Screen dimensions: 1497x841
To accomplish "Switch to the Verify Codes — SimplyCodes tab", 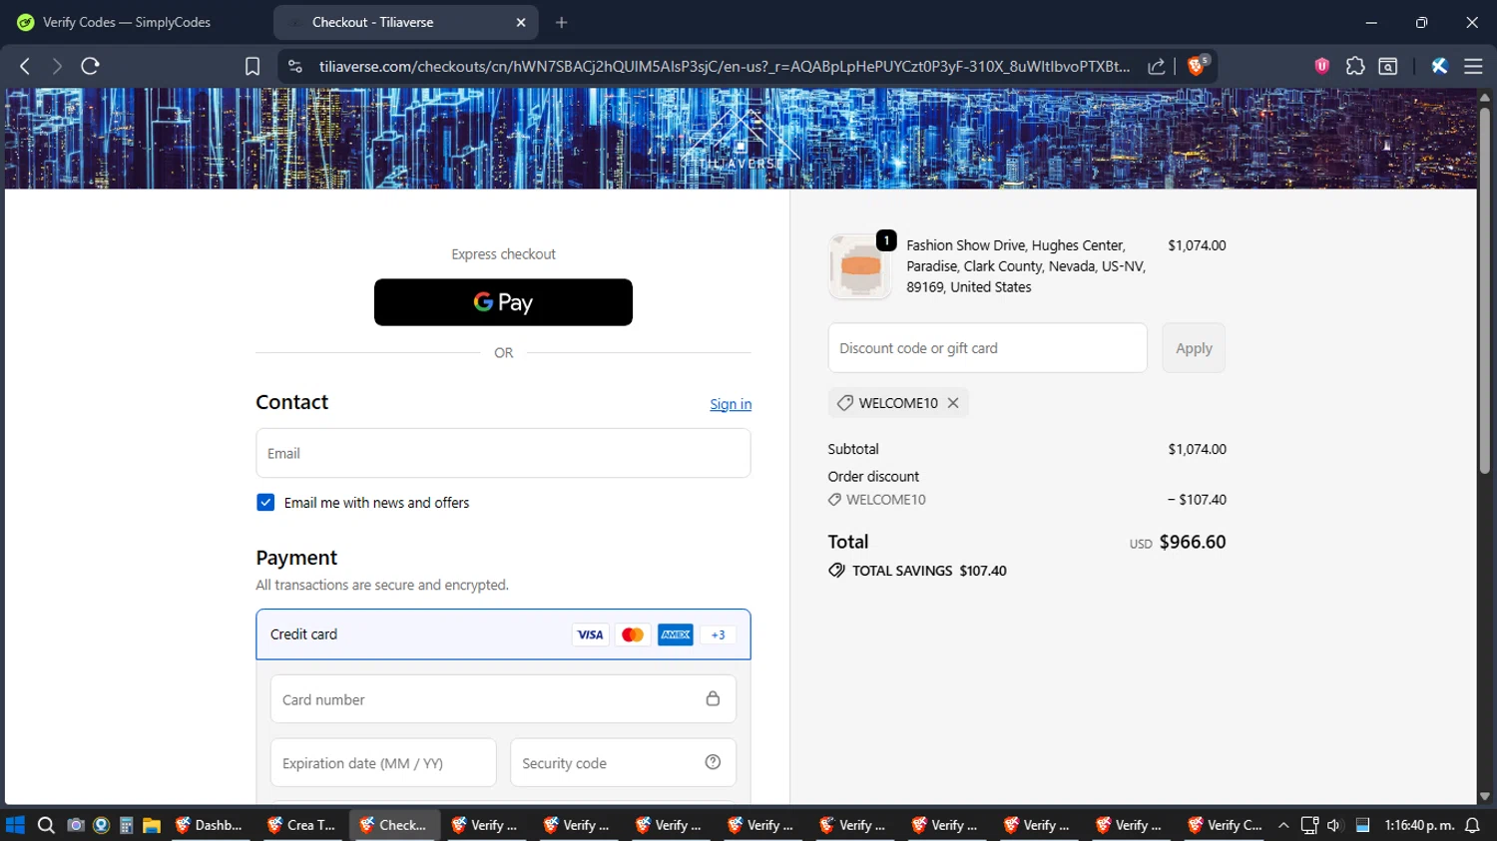I will click(x=127, y=22).
